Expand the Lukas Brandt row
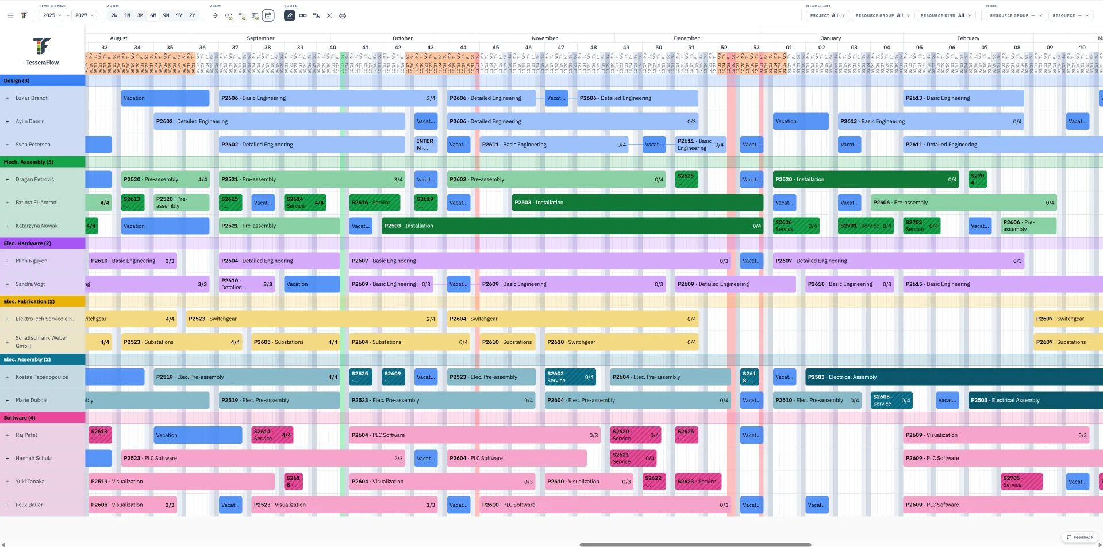The image size is (1103, 547). coord(7,98)
